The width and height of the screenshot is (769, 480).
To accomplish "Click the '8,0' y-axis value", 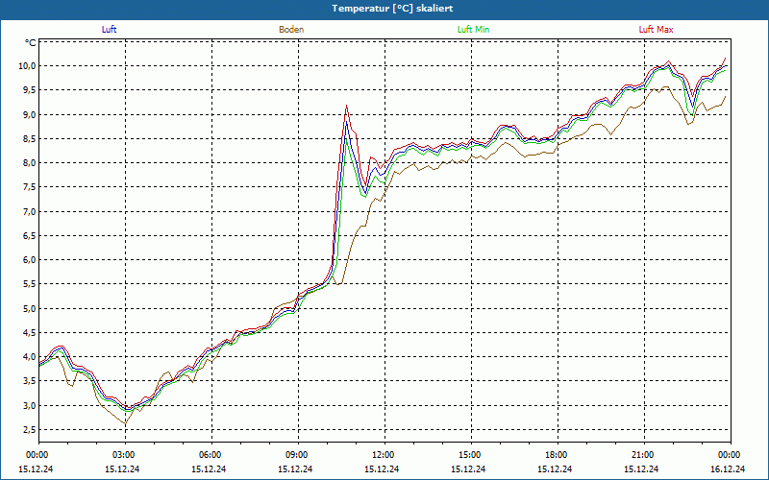I will coord(29,163).
